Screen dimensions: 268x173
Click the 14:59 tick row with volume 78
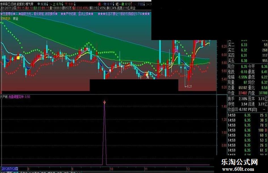[248, 126]
